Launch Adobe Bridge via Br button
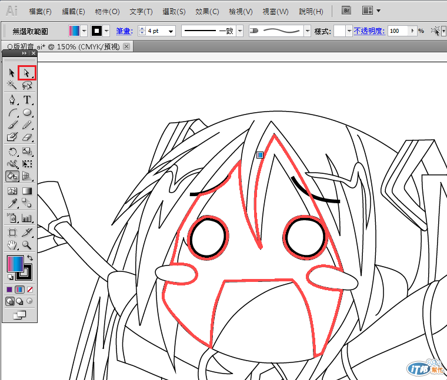The height and width of the screenshot is (380, 447). point(346,11)
